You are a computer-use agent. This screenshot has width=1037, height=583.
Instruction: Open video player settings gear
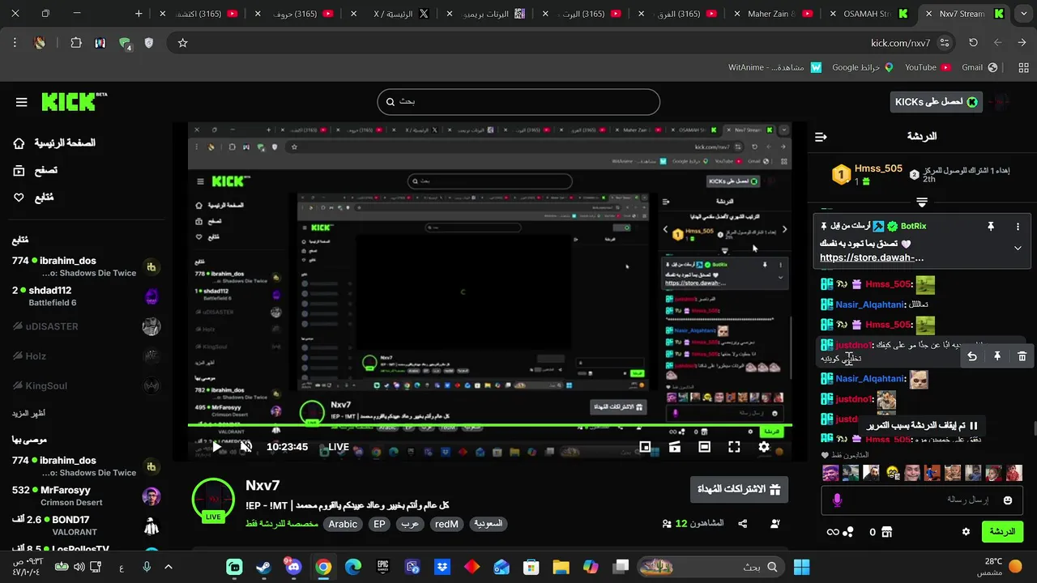coord(764,447)
